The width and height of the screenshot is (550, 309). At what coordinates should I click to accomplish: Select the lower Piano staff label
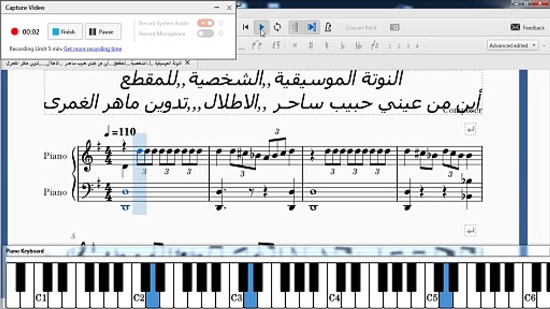55,192
